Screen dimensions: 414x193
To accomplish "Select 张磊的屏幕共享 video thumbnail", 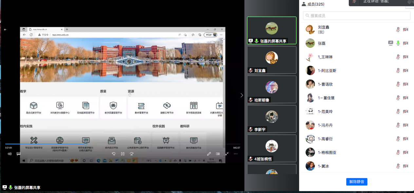I will pos(272,30).
